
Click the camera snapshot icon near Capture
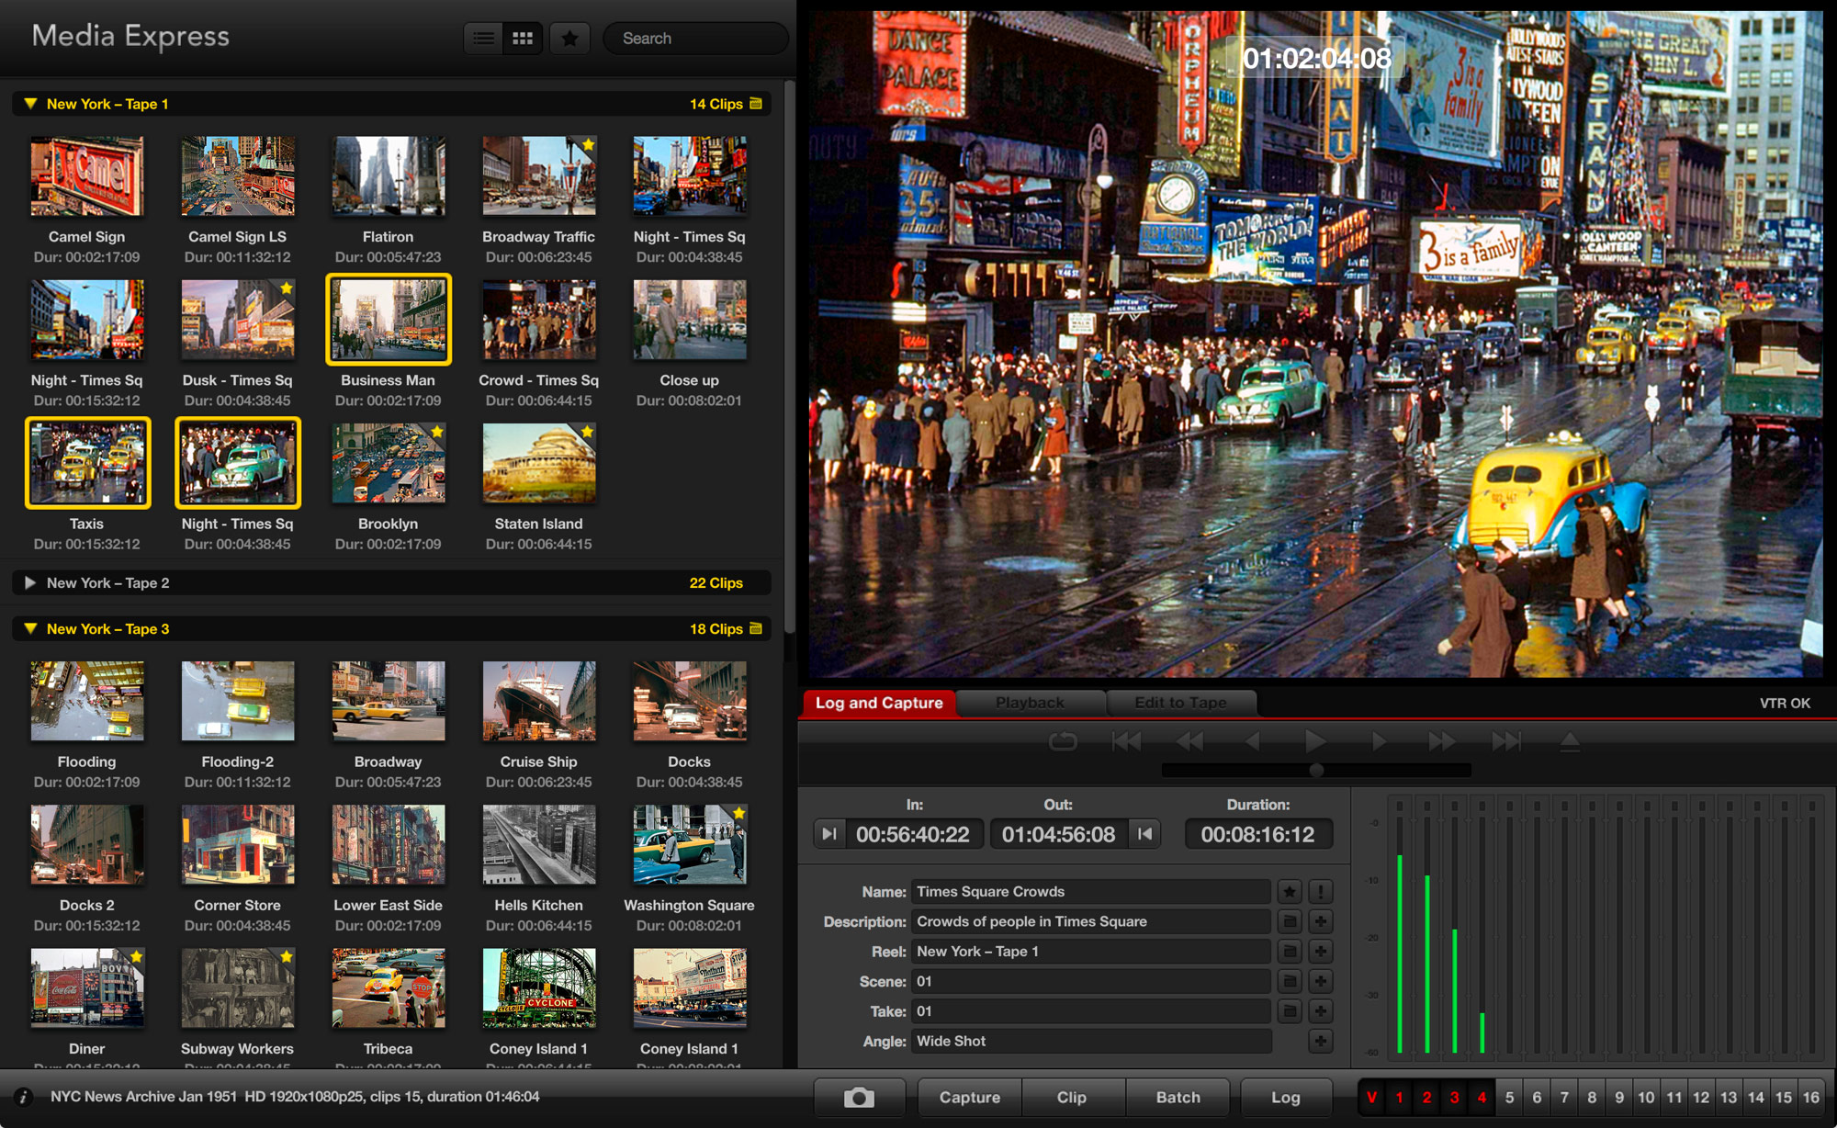[x=859, y=1097]
